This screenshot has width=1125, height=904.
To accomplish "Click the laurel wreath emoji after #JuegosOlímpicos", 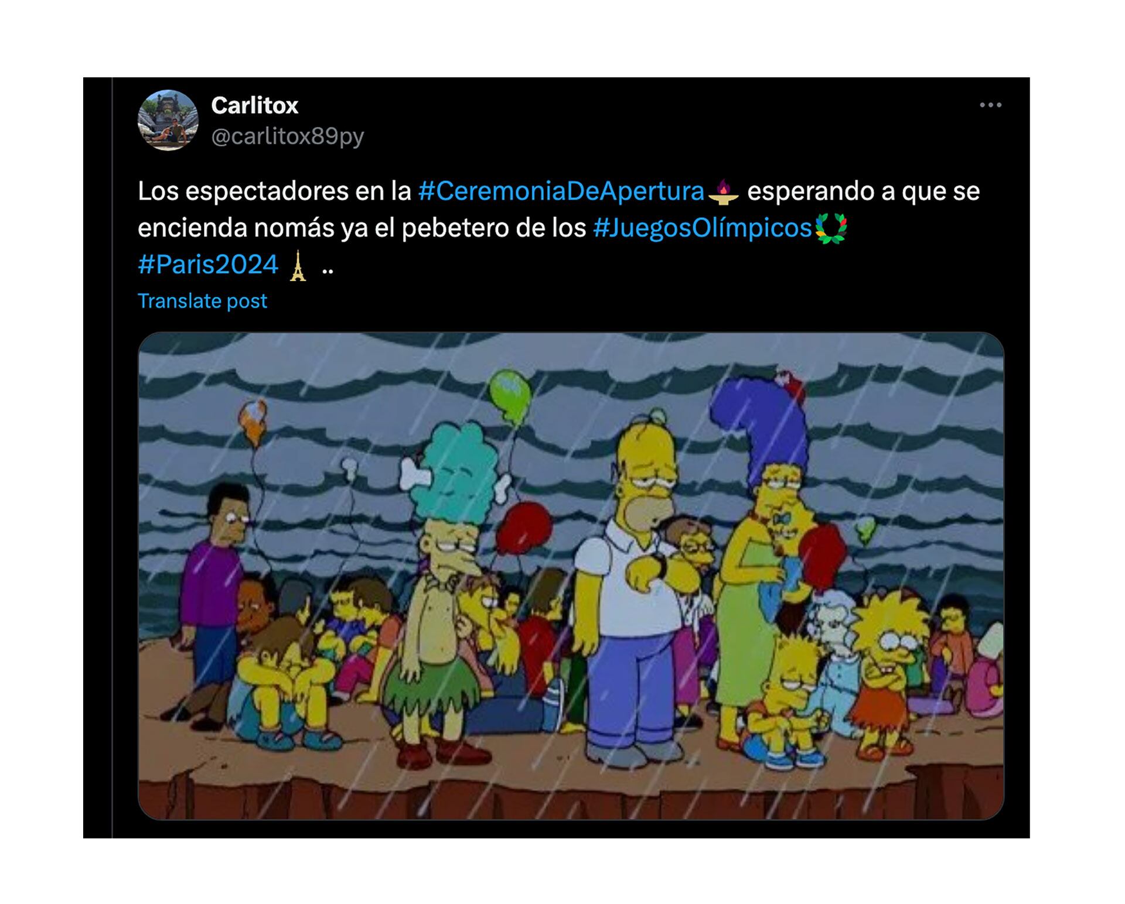I will (x=831, y=228).
